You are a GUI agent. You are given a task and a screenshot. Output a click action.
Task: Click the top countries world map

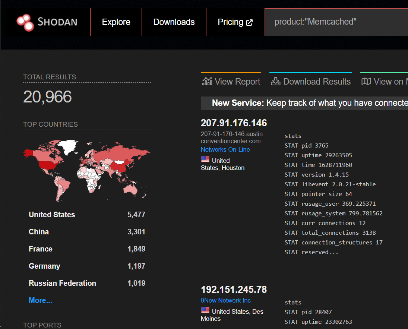(x=87, y=171)
